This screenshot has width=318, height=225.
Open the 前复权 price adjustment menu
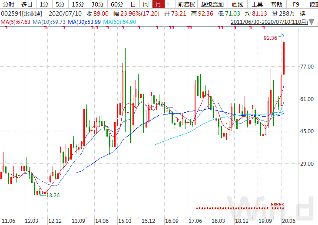tap(186, 4)
